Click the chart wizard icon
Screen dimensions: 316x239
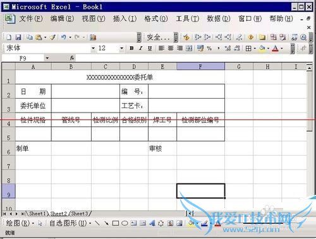(93, 37)
